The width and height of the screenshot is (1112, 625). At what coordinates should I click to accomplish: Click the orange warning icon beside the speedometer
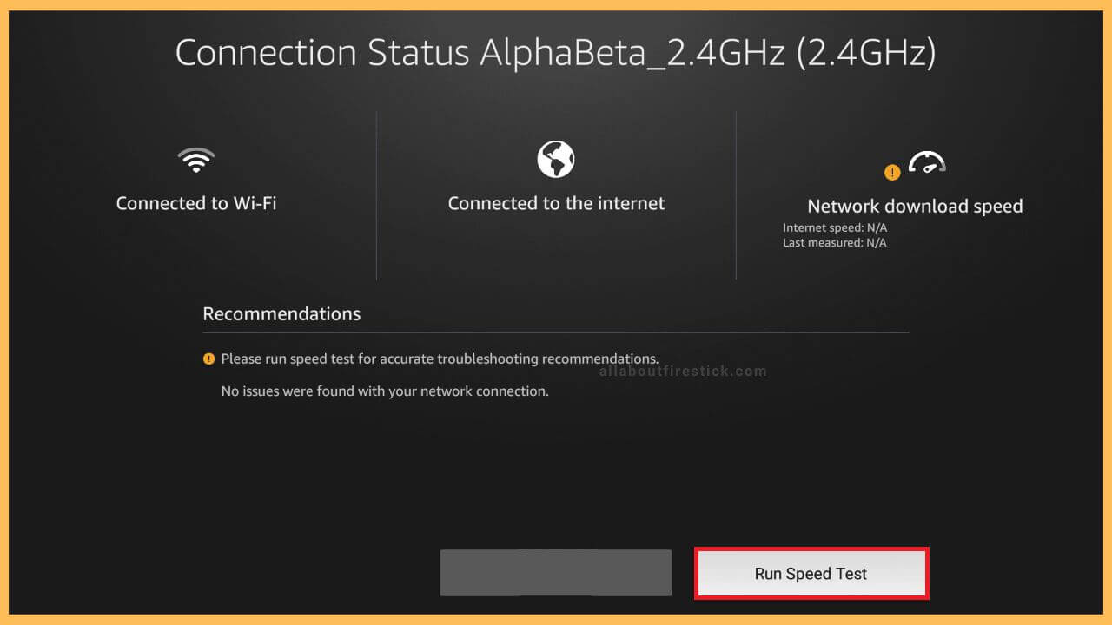click(x=891, y=172)
